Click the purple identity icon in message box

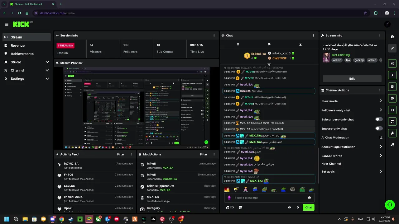pos(229,198)
